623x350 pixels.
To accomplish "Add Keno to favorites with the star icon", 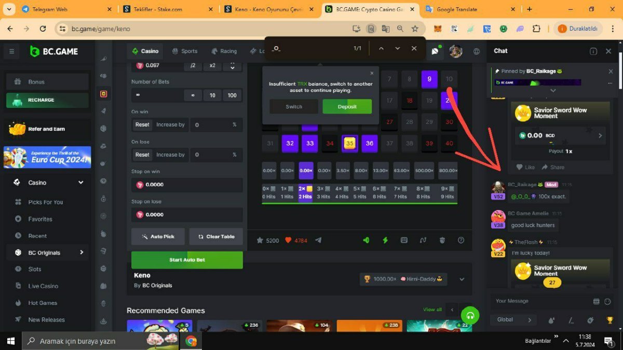I will (260, 240).
